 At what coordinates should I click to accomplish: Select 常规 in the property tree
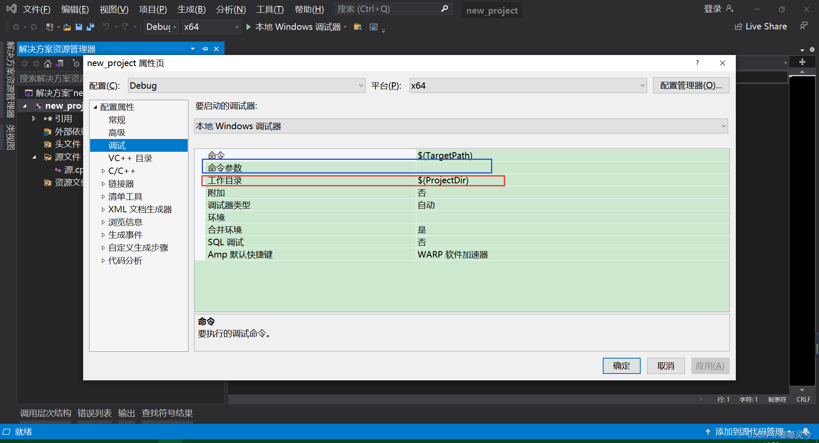point(117,120)
